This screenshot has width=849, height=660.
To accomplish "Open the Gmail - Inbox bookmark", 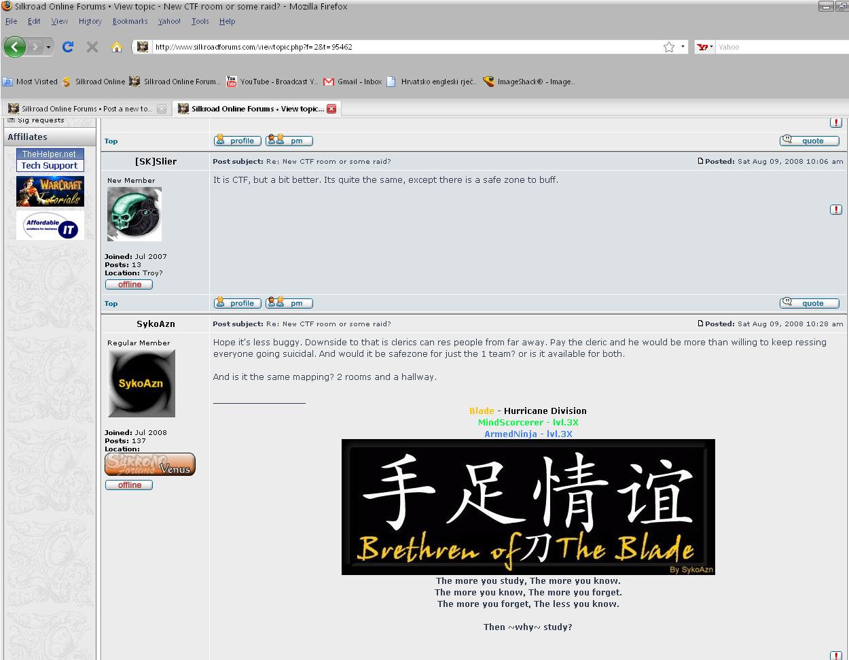I will [353, 82].
